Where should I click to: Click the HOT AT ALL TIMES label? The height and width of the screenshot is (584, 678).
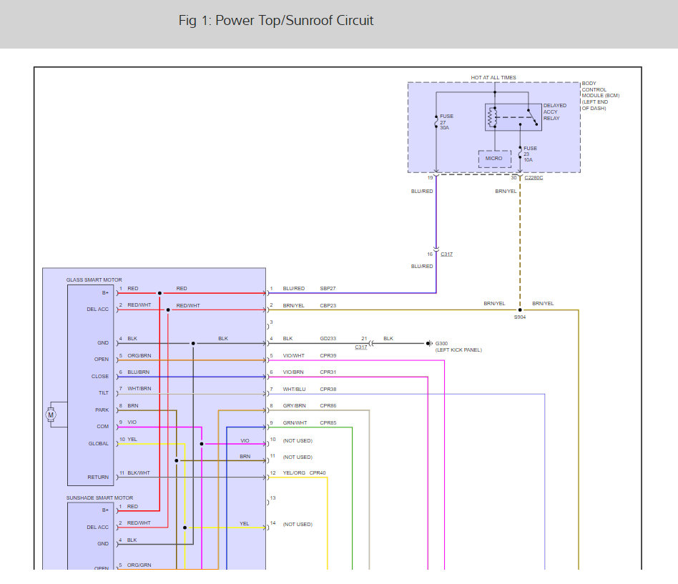(493, 78)
